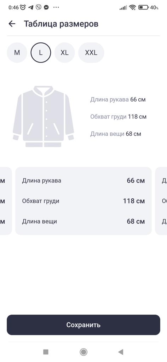The image size is (167, 362).
Task: Tap the Android home circle button
Action: point(83,352)
